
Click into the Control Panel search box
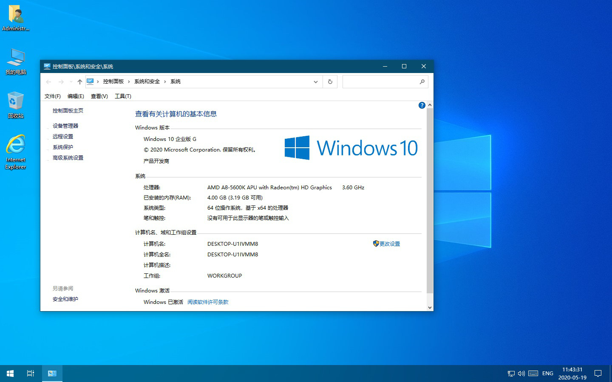tap(380, 82)
